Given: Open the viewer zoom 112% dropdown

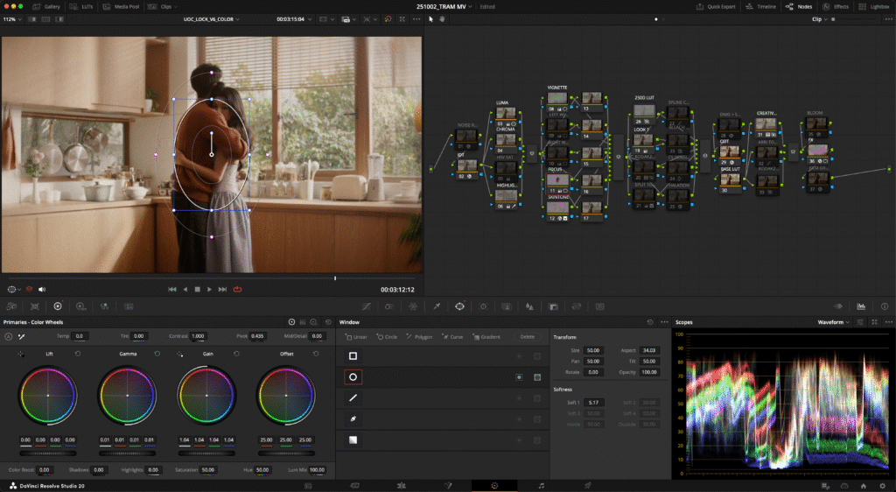Looking at the screenshot, I should pyautogui.click(x=12, y=18).
